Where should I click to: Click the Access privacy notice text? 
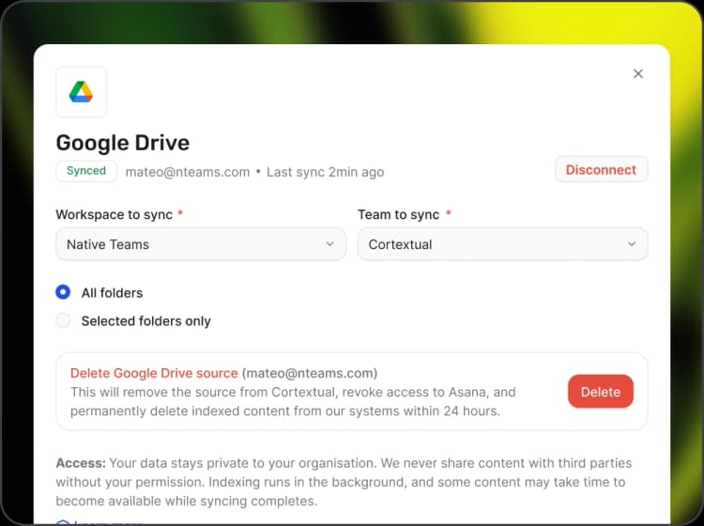[x=344, y=482]
